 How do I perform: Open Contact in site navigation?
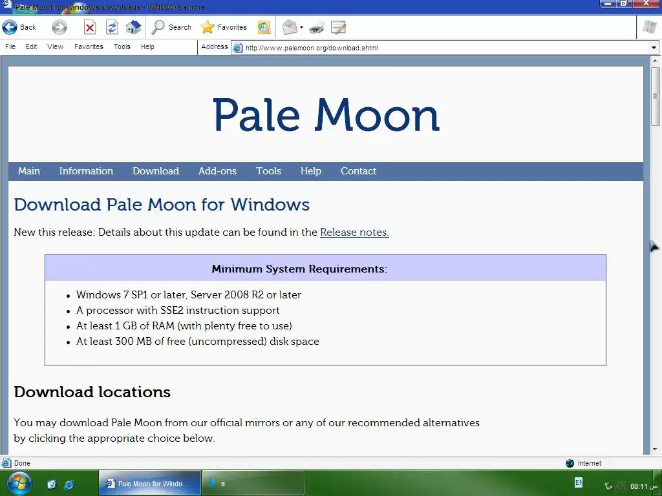click(x=358, y=171)
